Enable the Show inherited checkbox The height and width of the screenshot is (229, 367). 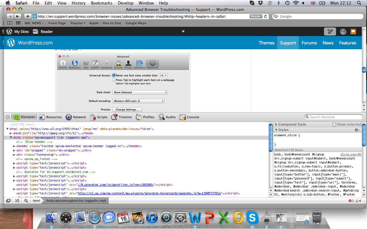tap(334, 125)
